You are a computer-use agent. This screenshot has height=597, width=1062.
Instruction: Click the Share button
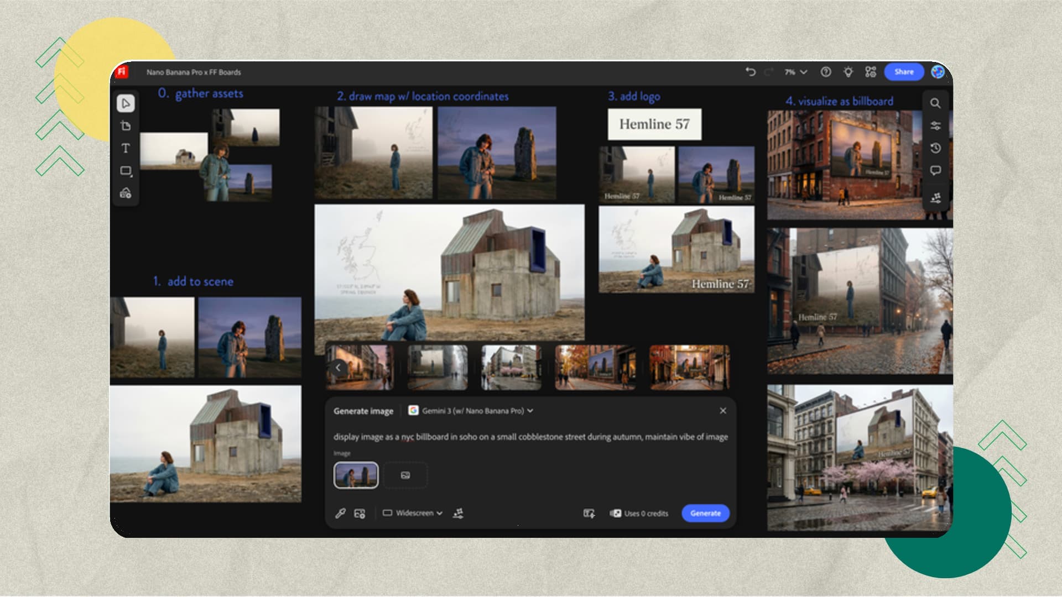tap(904, 72)
